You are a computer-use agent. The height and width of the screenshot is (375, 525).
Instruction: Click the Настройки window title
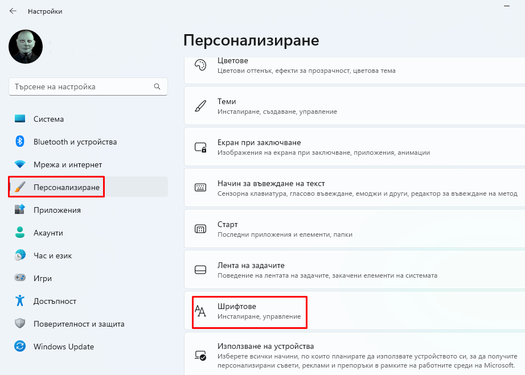45,11
